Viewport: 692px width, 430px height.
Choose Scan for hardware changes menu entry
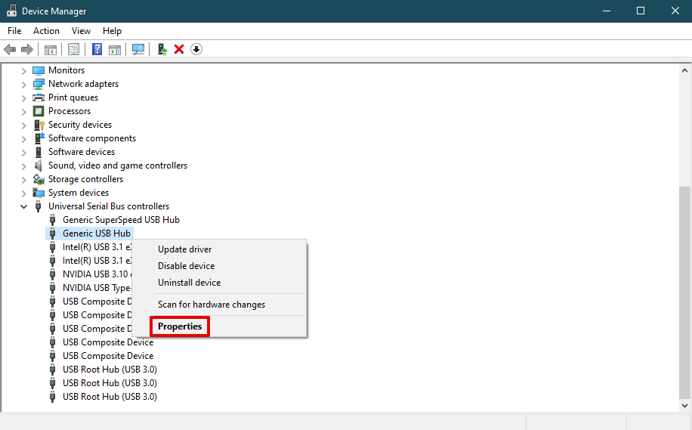(x=219, y=305)
